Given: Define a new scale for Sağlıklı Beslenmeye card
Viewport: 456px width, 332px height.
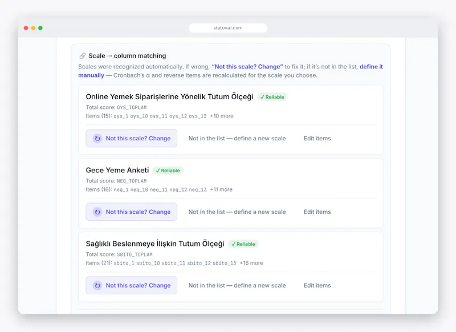Looking at the screenshot, I should click(x=237, y=285).
